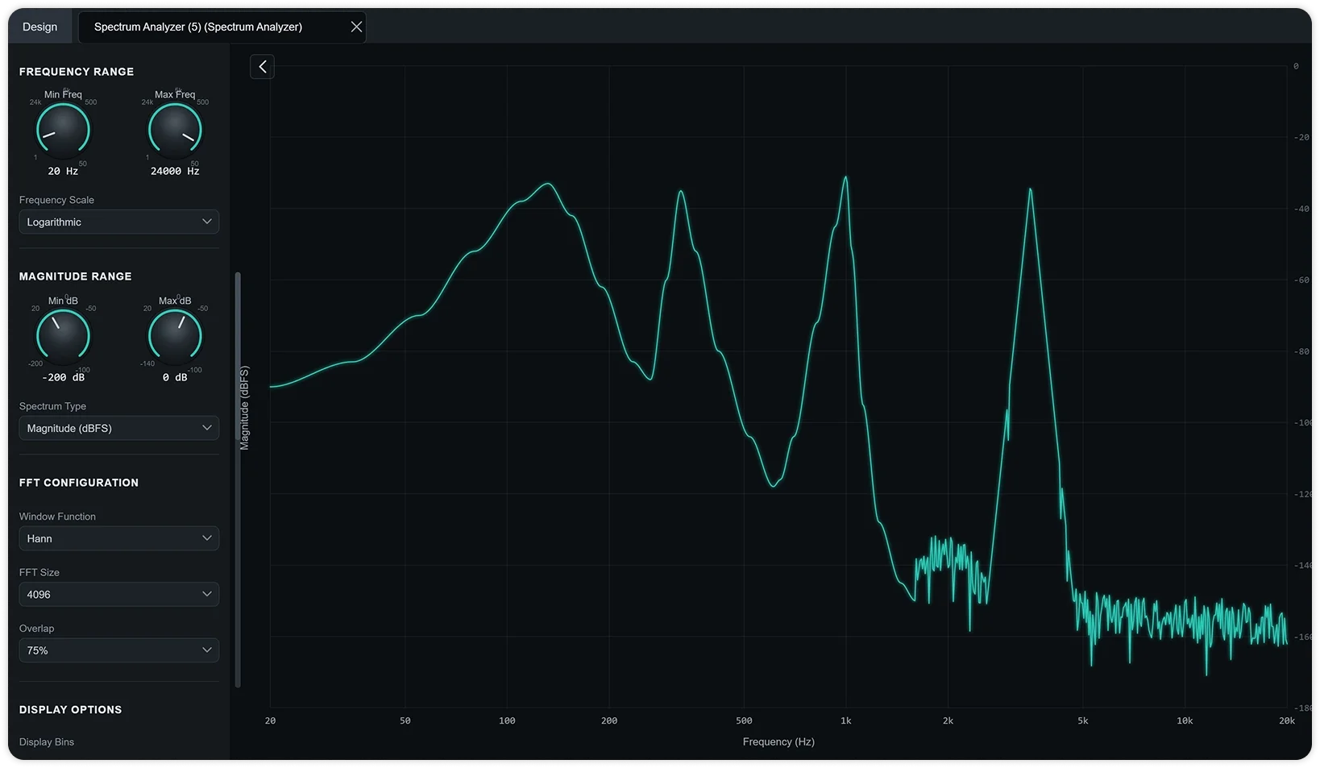The image size is (1320, 768).
Task: Click the 5k tick on frequency axis
Action: [1082, 721]
